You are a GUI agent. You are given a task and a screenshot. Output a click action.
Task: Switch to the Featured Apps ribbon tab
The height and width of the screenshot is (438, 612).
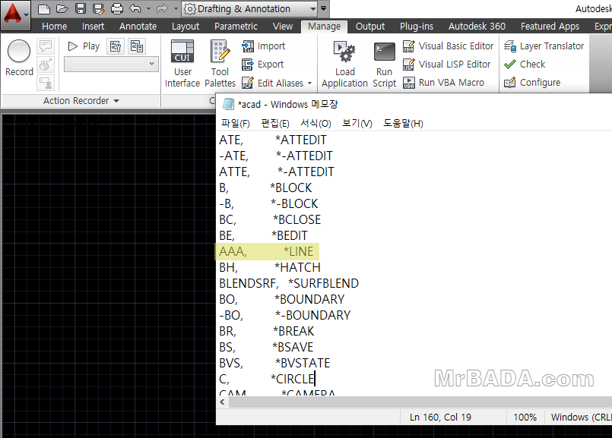click(550, 27)
